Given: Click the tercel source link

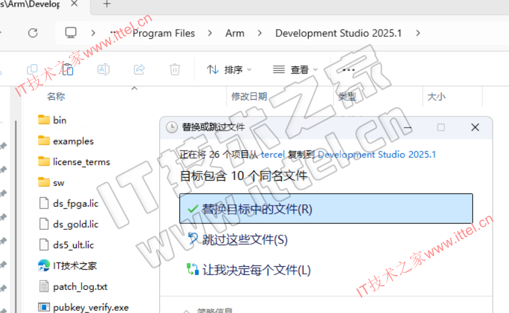Looking at the screenshot, I should point(273,154).
